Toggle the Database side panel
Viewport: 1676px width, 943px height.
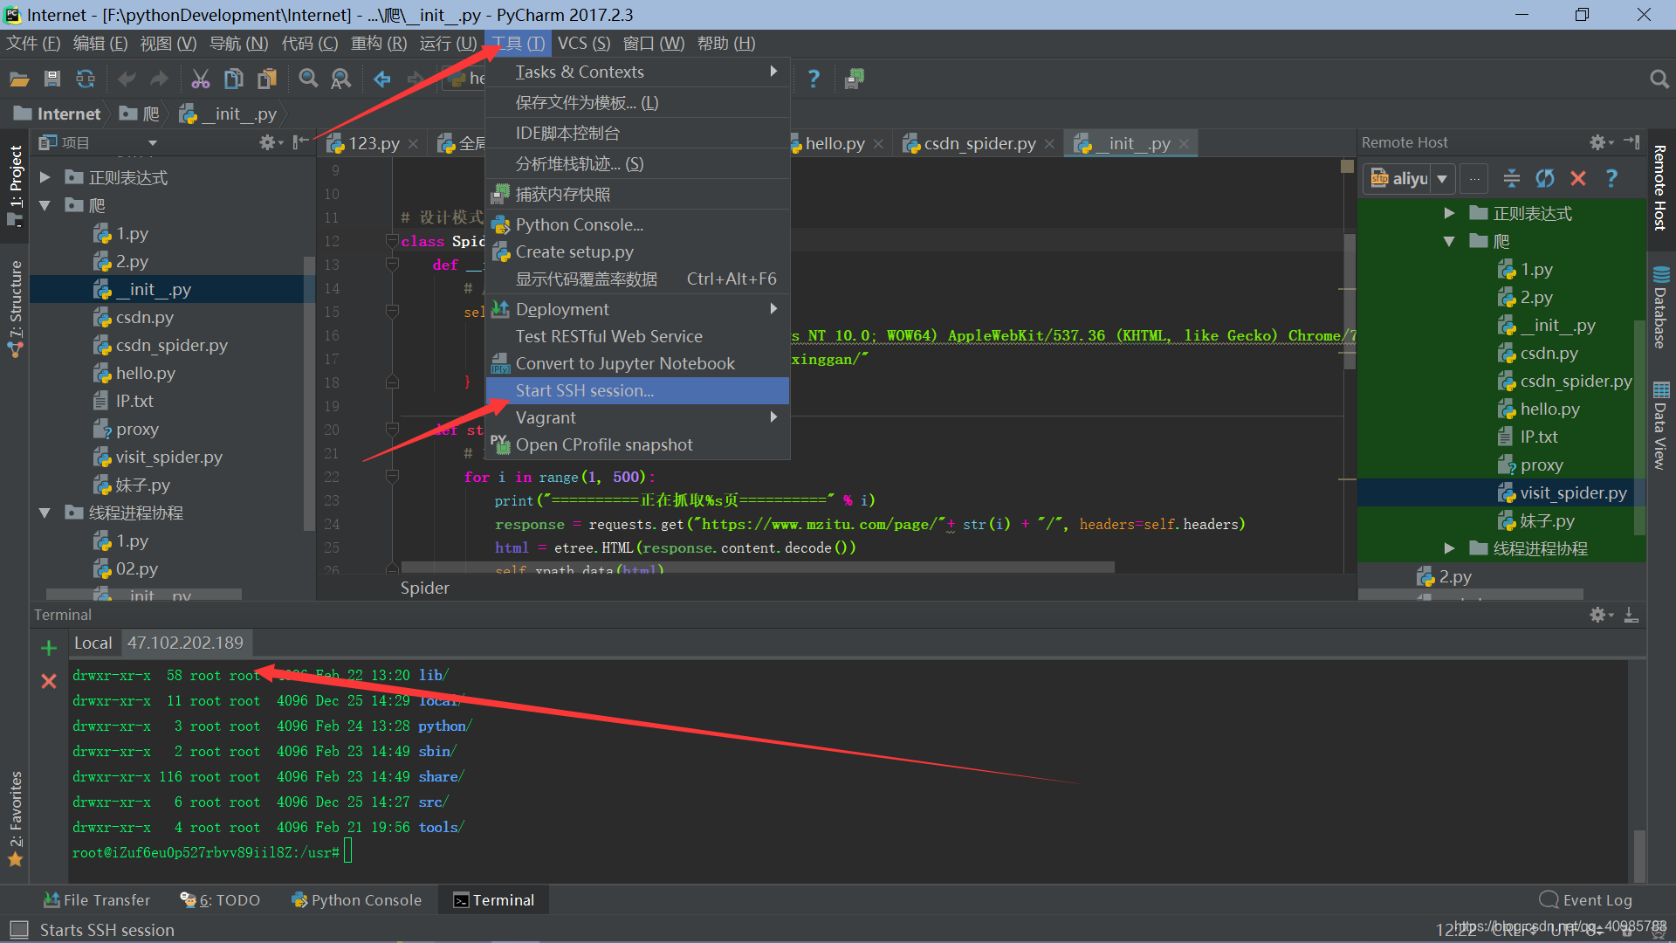pyautogui.click(x=1660, y=308)
